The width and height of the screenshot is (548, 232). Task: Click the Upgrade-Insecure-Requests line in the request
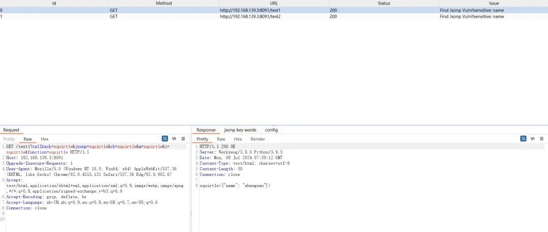pos(40,163)
